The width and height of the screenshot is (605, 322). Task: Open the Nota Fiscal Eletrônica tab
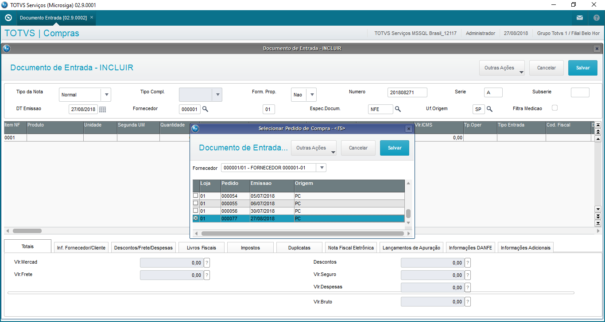click(351, 248)
